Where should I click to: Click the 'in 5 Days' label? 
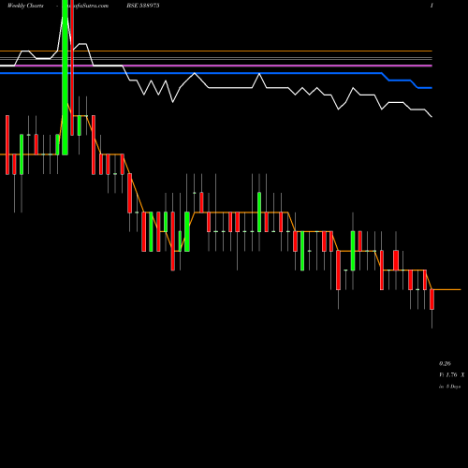tap(449, 387)
